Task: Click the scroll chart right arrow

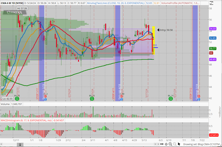Action: point(158,144)
